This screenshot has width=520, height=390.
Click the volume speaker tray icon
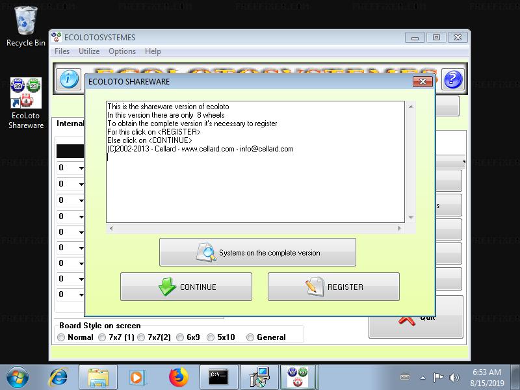point(454,378)
